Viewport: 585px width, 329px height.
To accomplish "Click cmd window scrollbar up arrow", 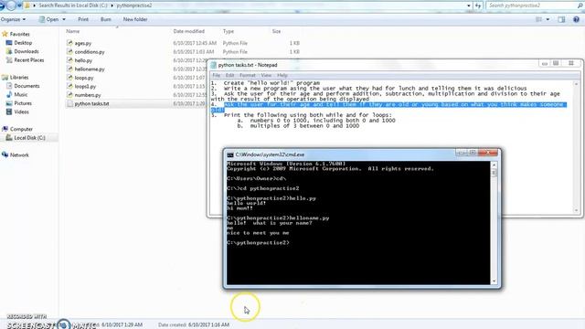I will pyautogui.click(x=494, y=164).
